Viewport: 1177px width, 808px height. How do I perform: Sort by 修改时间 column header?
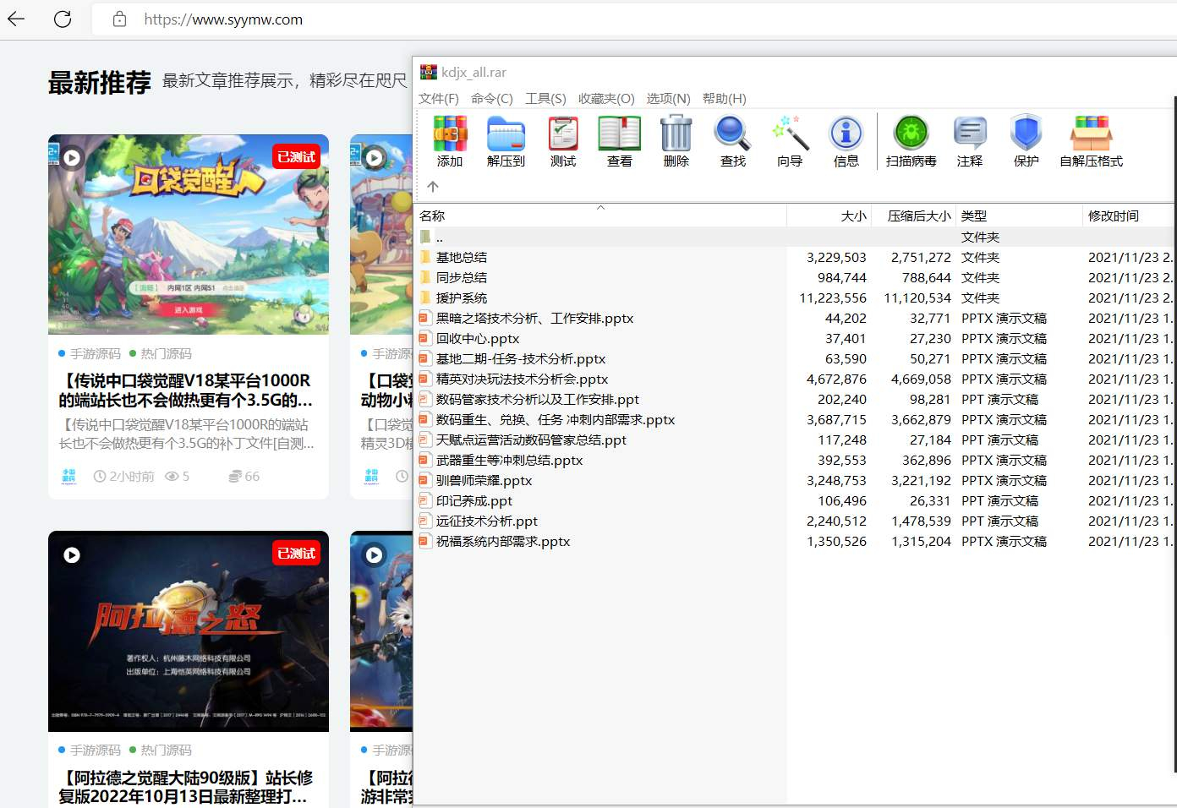point(1128,216)
